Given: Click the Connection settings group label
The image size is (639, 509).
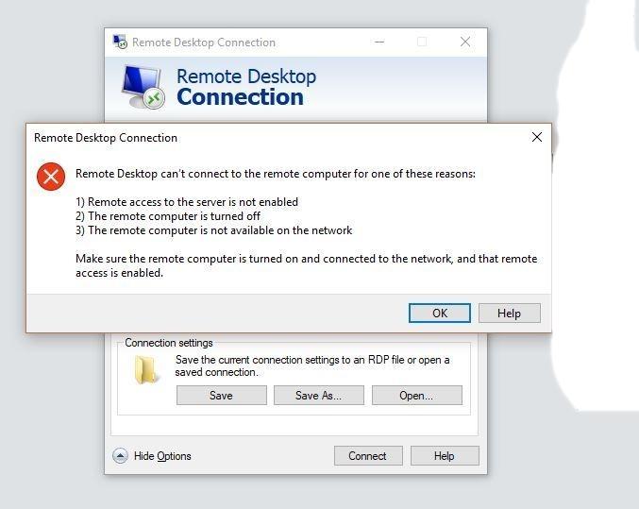Looking at the screenshot, I should pos(169,343).
